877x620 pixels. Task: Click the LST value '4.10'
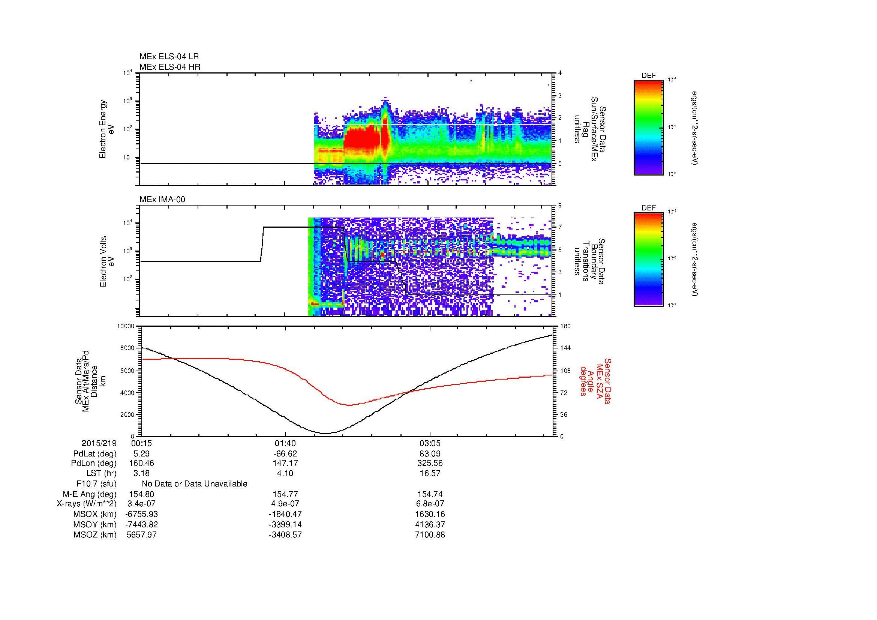coord(285,473)
